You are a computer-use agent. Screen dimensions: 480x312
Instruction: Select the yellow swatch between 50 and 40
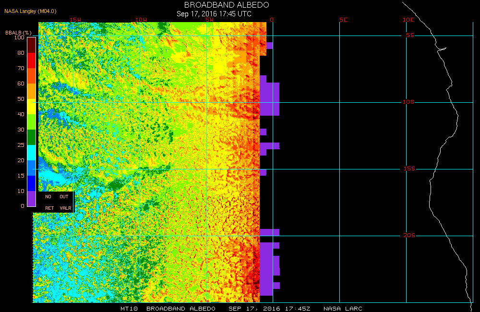(x=32, y=107)
